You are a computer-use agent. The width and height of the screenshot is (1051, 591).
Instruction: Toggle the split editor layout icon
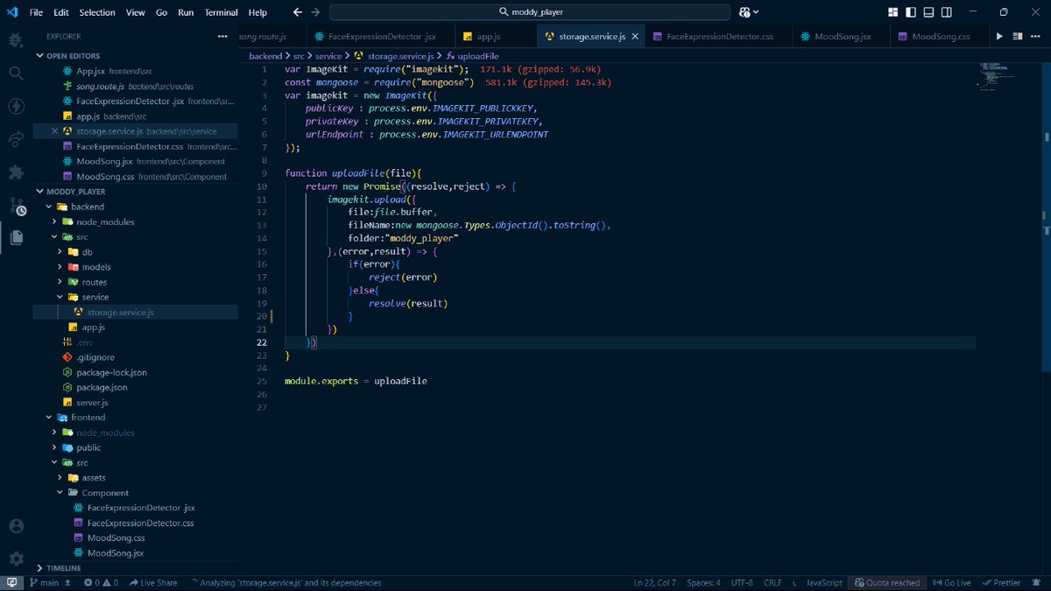pos(1017,36)
